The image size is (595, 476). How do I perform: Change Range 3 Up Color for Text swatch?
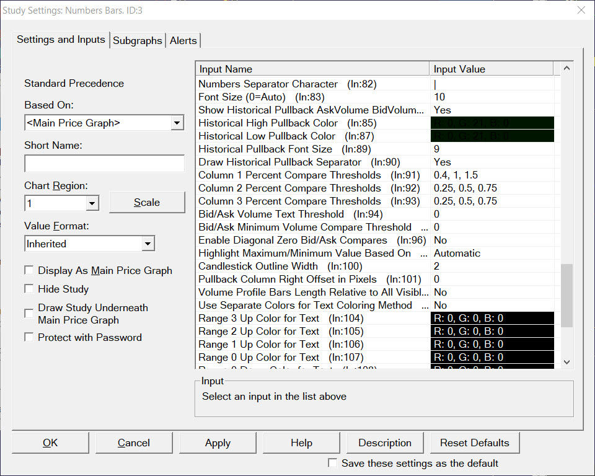tap(493, 319)
